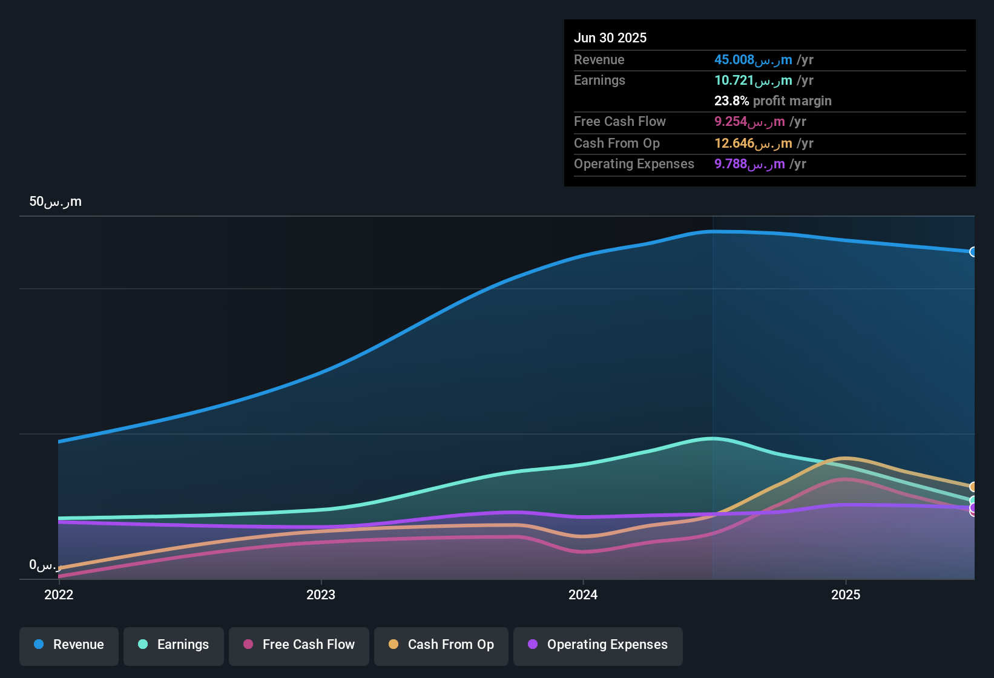Image resolution: width=994 pixels, height=678 pixels.
Task: Click the Revenue value 45.008m link
Action: [752, 60]
